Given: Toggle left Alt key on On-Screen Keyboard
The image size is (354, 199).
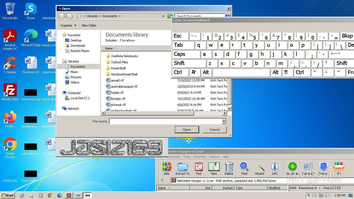Looking at the screenshot, I should click(206, 72).
